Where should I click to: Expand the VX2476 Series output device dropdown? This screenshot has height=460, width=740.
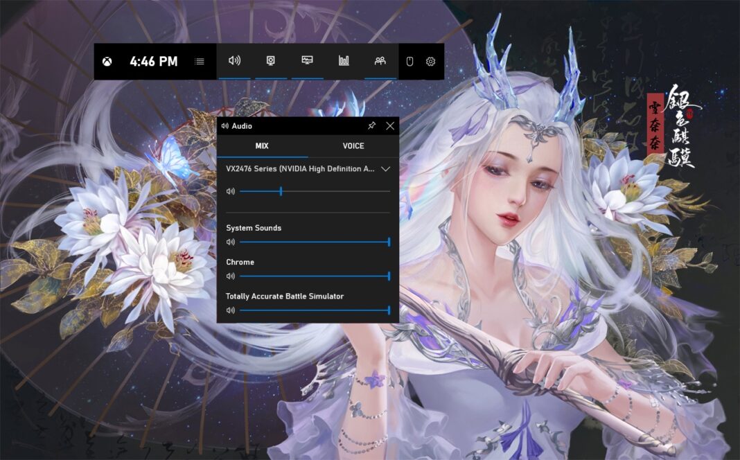[x=386, y=168]
